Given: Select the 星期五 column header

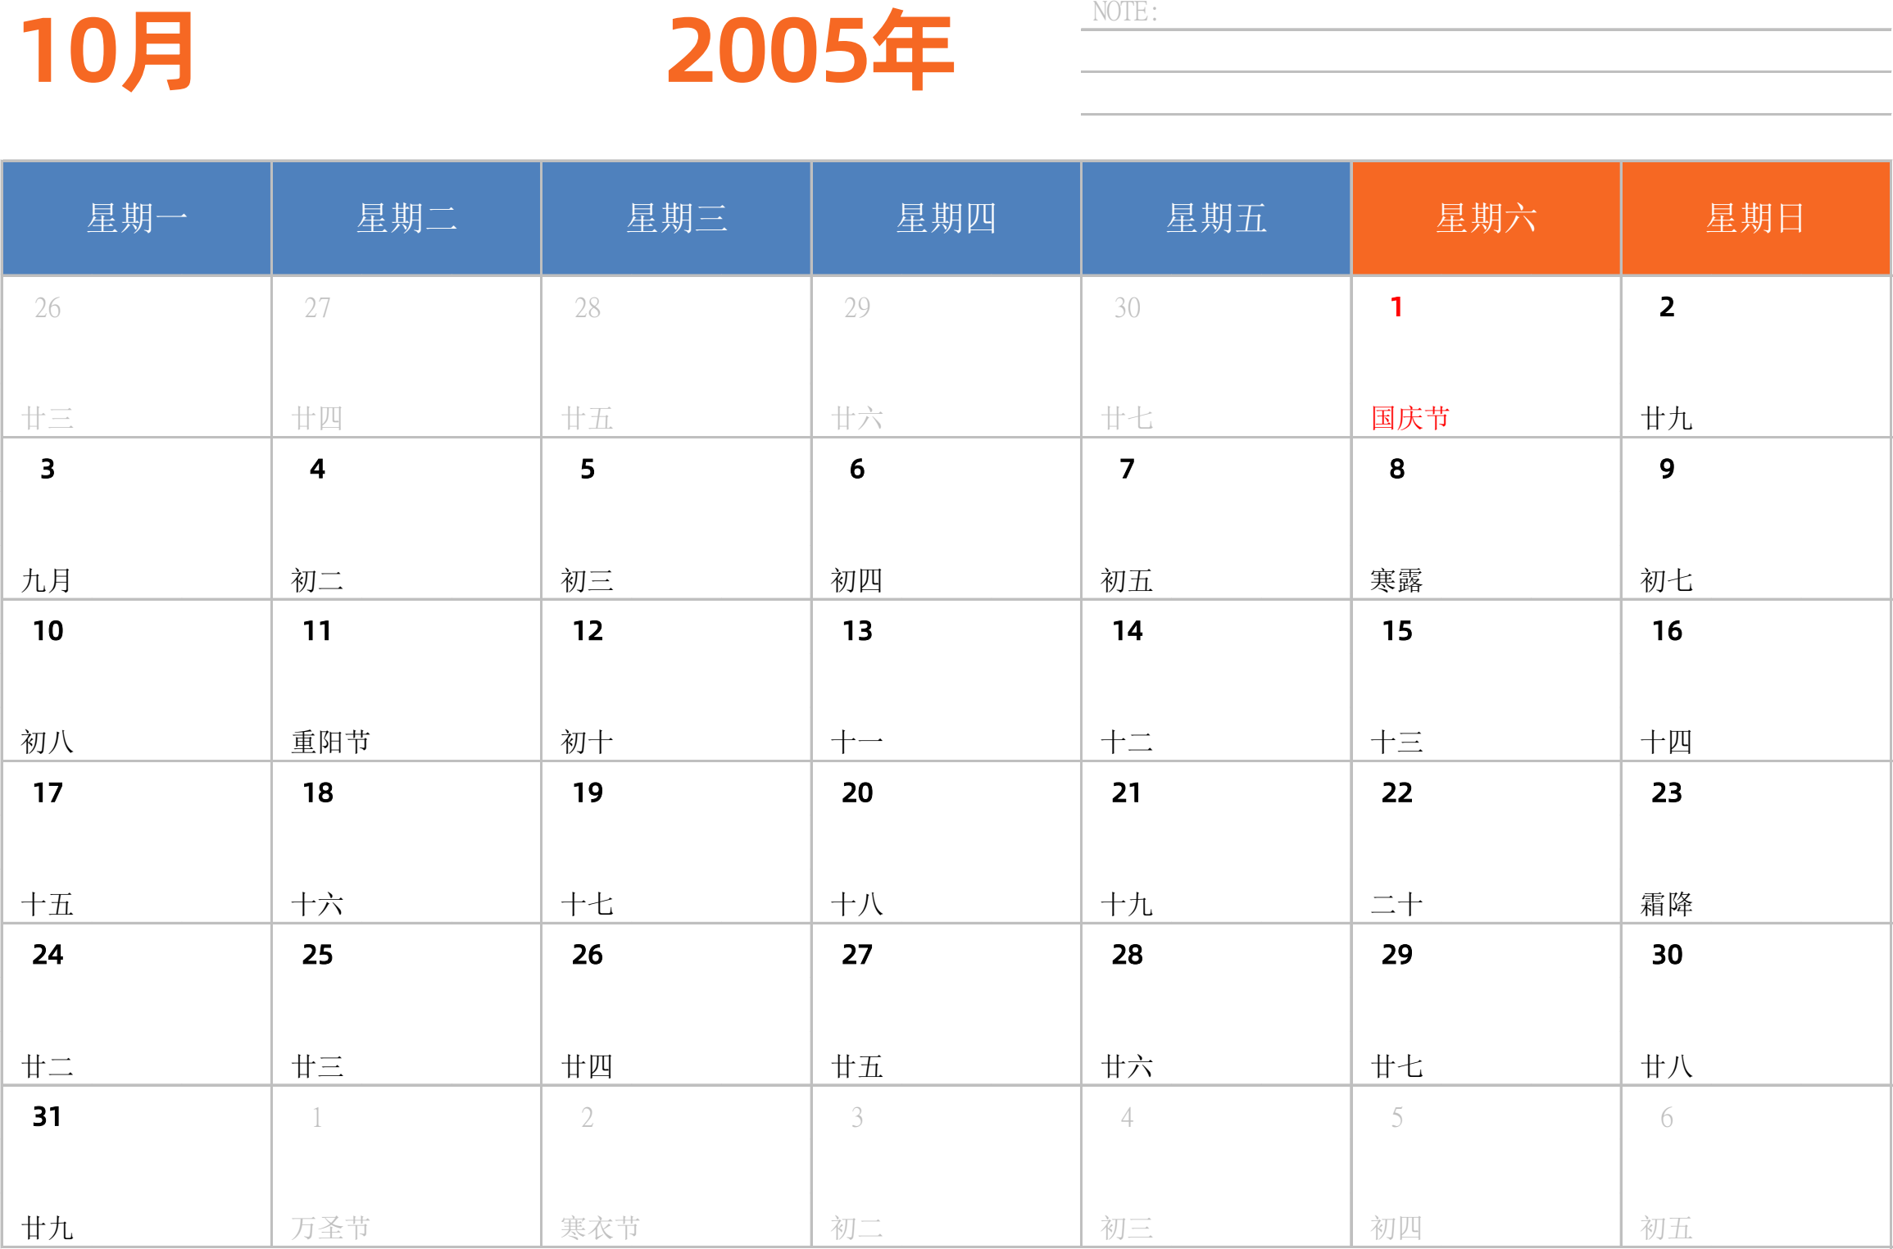Looking at the screenshot, I should coord(1216,219).
